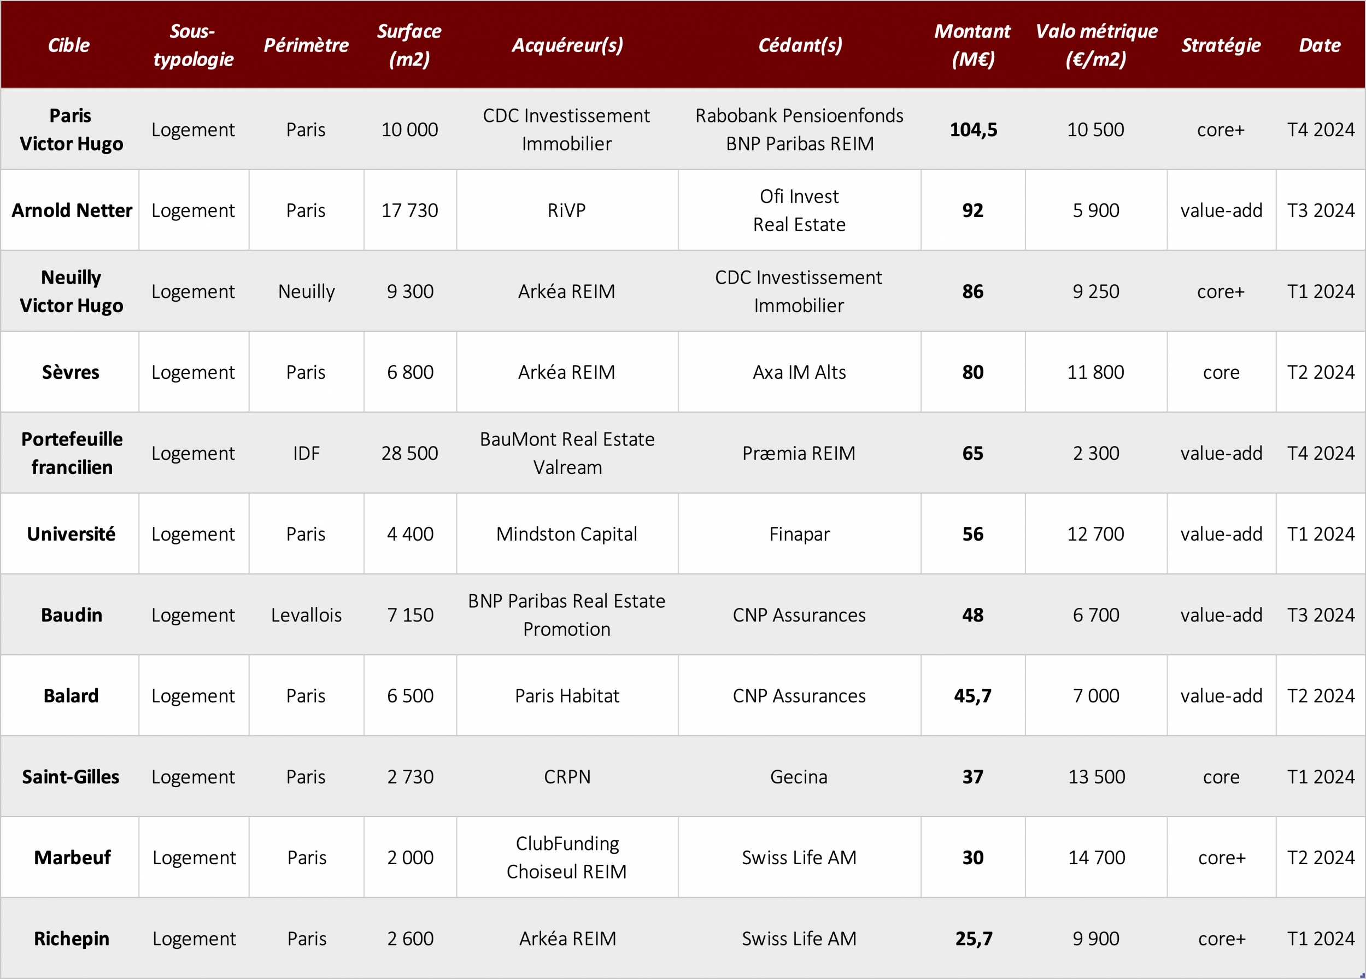Click the RiVP acquirer cell
The width and height of the screenshot is (1366, 979).
(x=567, y=210)
